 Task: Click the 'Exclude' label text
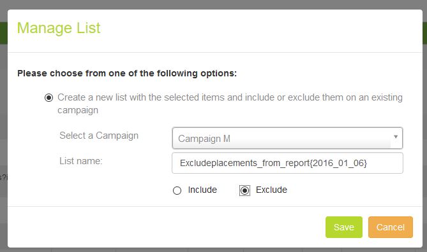point(271,190)
